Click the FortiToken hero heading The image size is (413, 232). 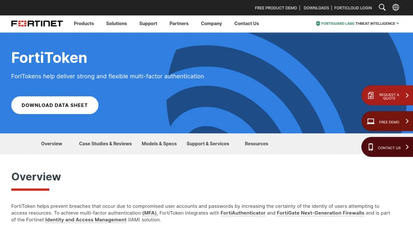point(49,58)
